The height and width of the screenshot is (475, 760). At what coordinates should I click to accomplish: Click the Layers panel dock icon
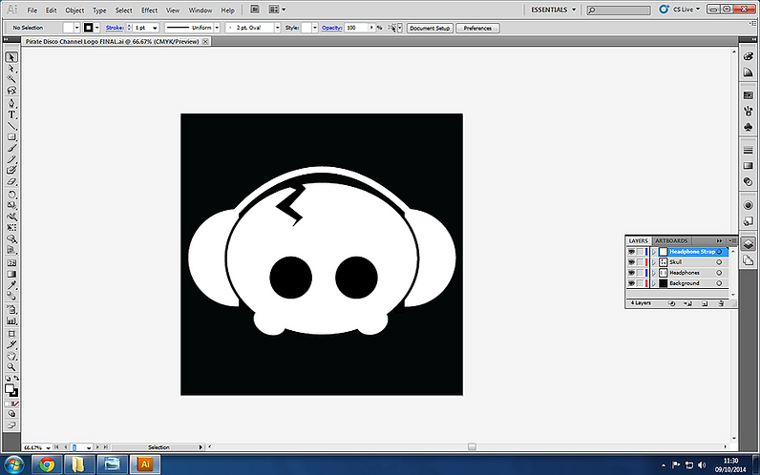(x=748, y=244)
